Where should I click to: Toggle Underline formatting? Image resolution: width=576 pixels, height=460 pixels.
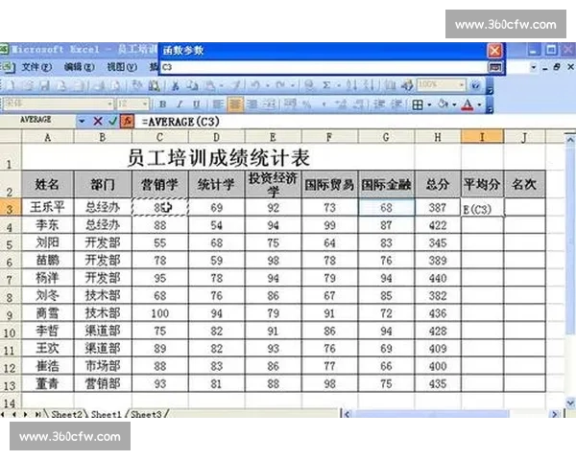(197, 104)
